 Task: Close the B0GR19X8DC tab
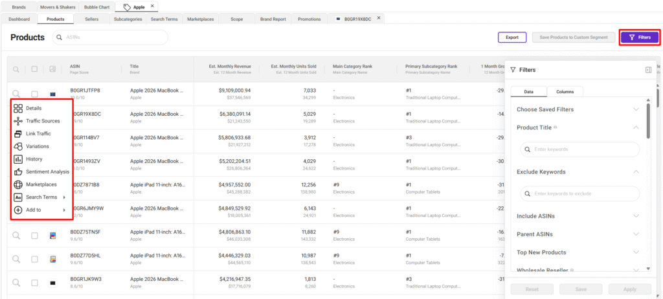(x=378, y=17)
